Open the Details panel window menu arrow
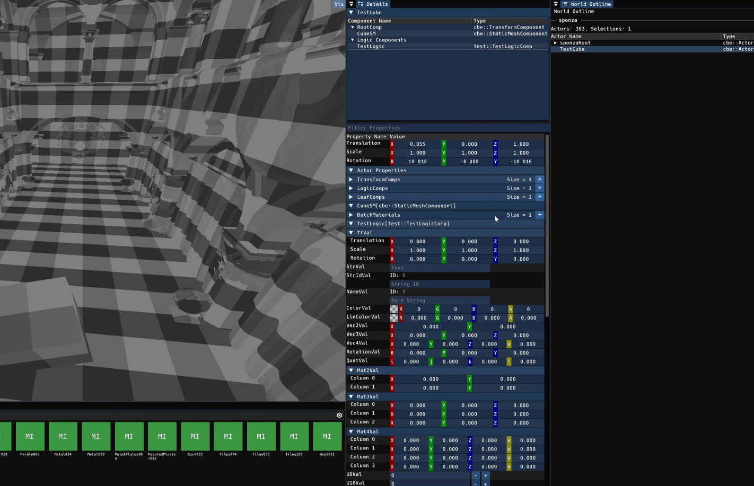This screenshot has height=486, width=754. coord(351,4)
